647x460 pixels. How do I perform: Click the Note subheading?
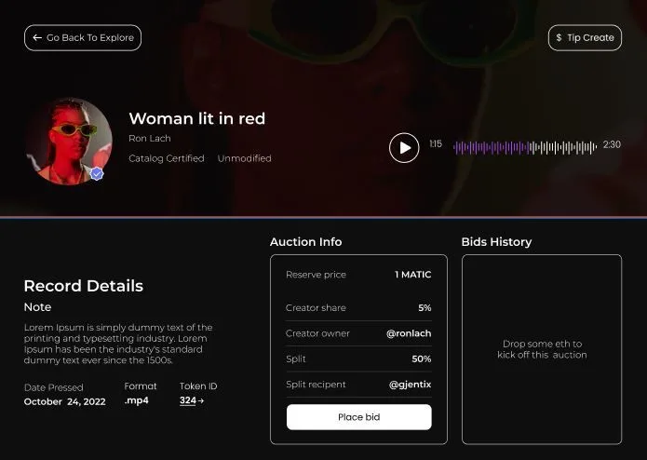(x=37, y=307)
